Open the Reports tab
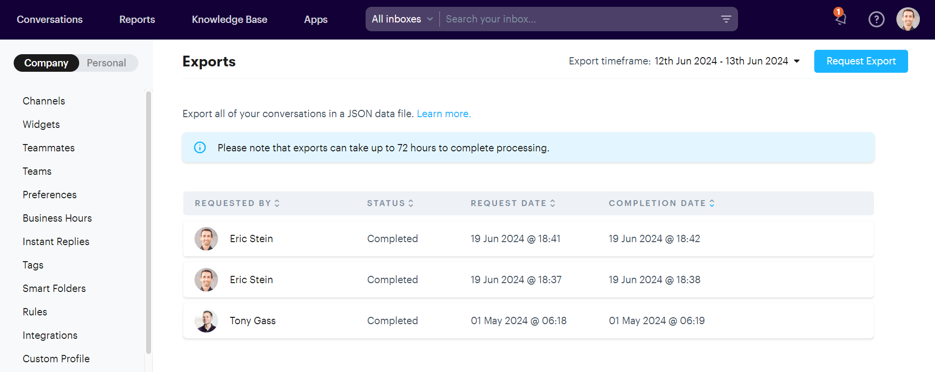935x372 pixels. [137, 20]
